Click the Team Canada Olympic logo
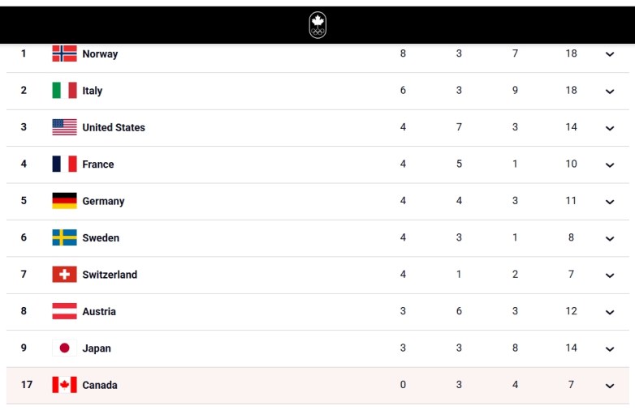The image size is (635, 410). 317,24
